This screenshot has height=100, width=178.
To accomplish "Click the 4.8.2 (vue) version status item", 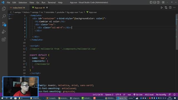I will click(x=149, y=94).
